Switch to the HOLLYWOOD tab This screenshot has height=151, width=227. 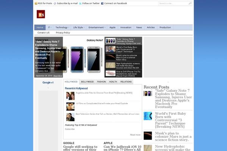click(x=71, y=82)
